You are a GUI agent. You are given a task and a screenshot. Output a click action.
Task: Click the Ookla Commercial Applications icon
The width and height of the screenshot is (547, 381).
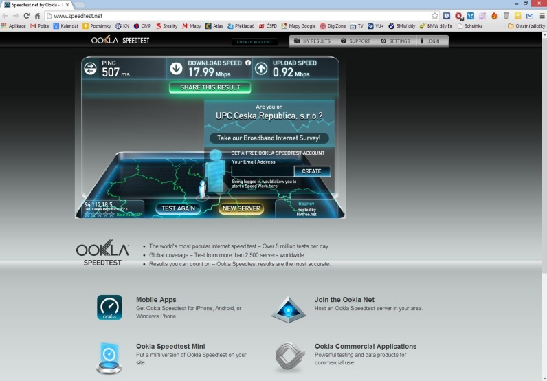(x=289, y=357)
